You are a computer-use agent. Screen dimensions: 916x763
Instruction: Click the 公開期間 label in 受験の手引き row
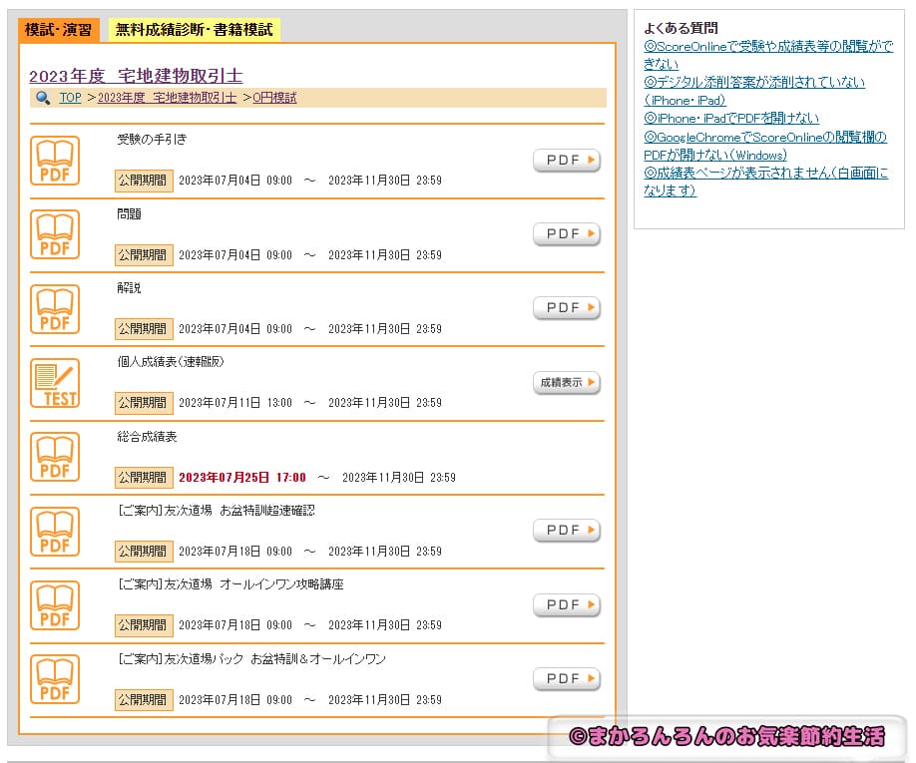coord(144,181)
